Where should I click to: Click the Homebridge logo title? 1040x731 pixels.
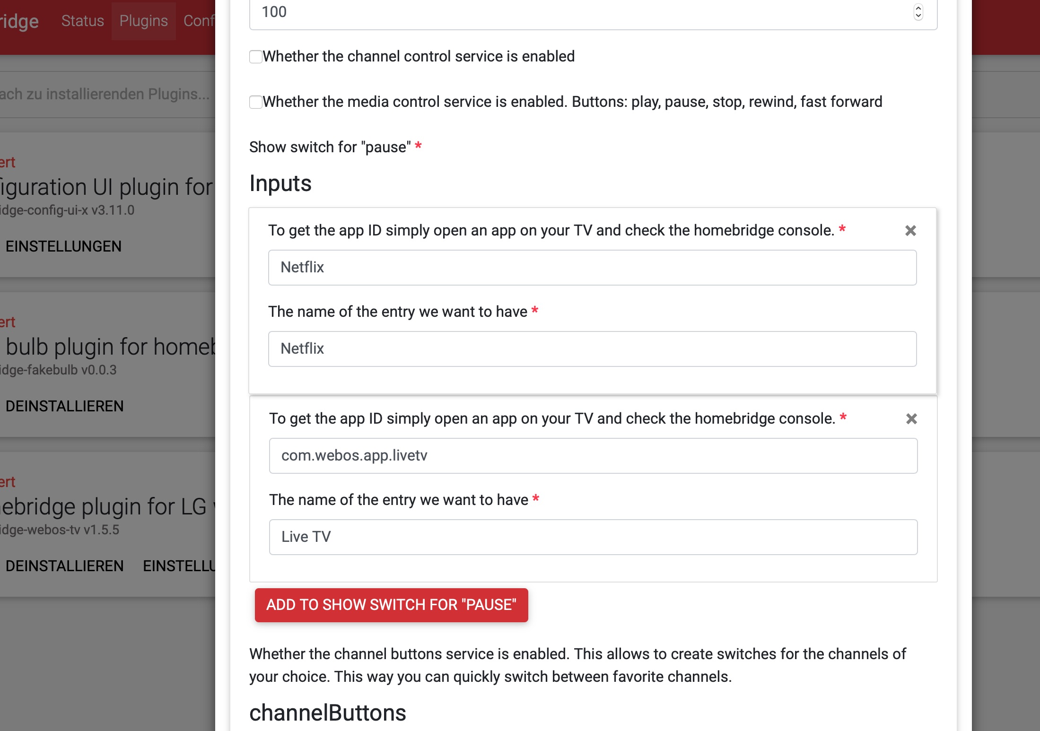pyautogui.click(x=19, y=22)
